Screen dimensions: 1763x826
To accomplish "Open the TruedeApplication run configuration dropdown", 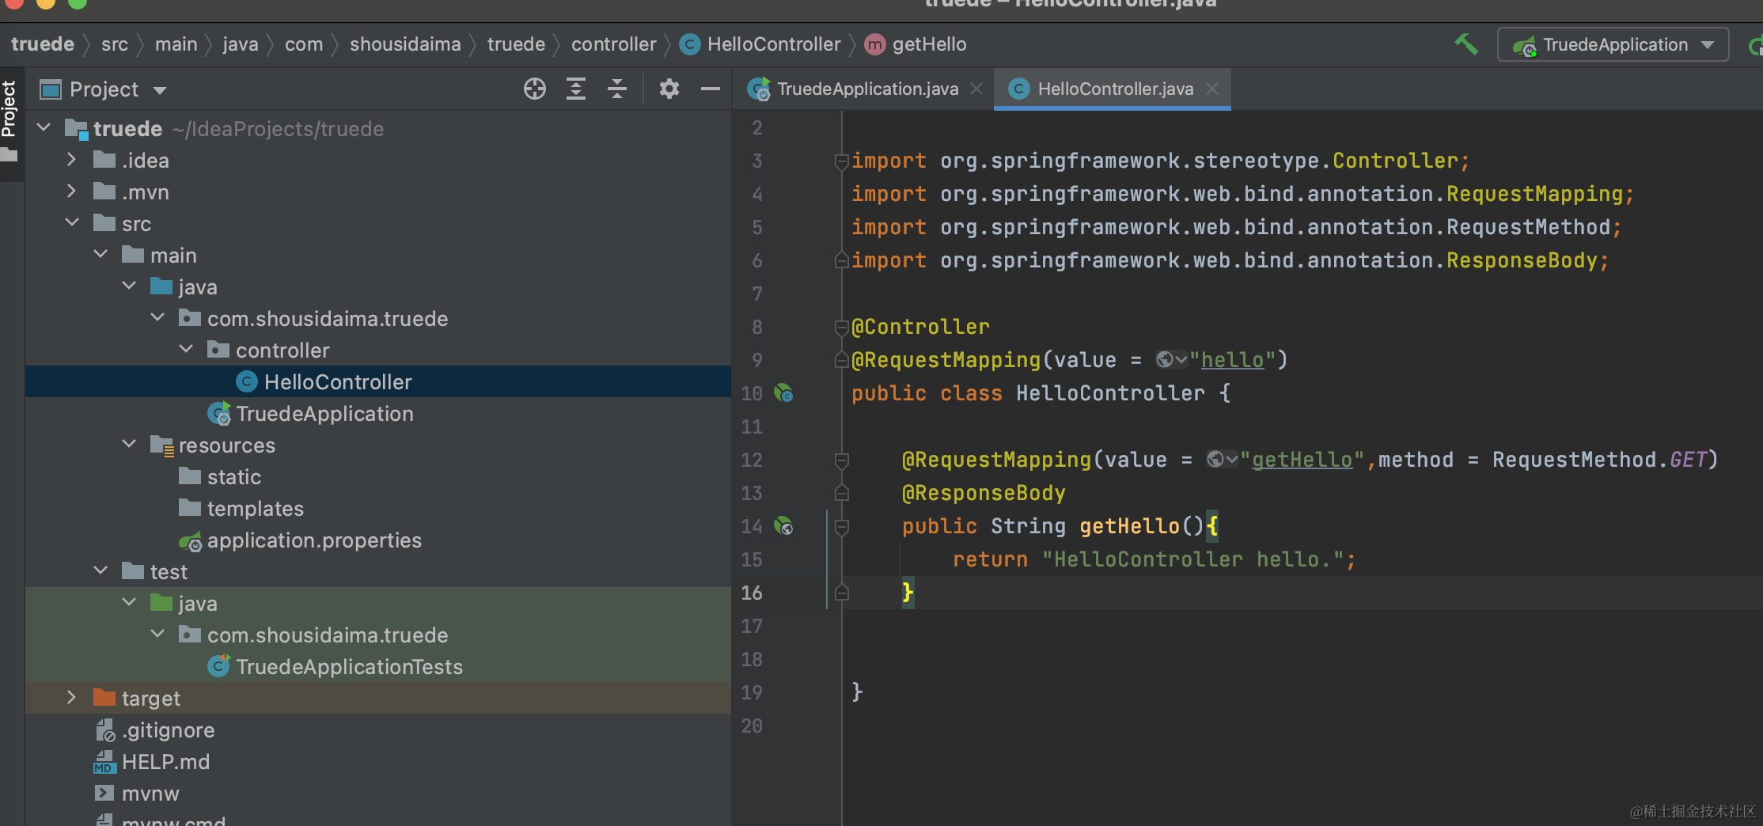I will 1613,45.
